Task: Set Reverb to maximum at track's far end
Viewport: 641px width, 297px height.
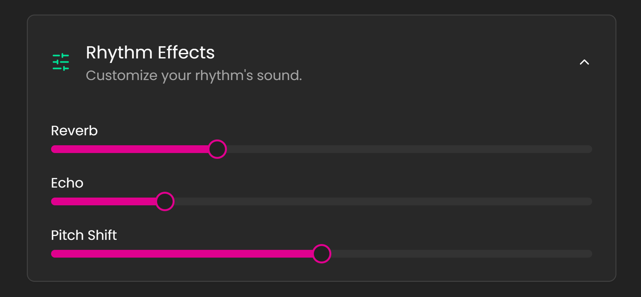Action: [590, 149]
